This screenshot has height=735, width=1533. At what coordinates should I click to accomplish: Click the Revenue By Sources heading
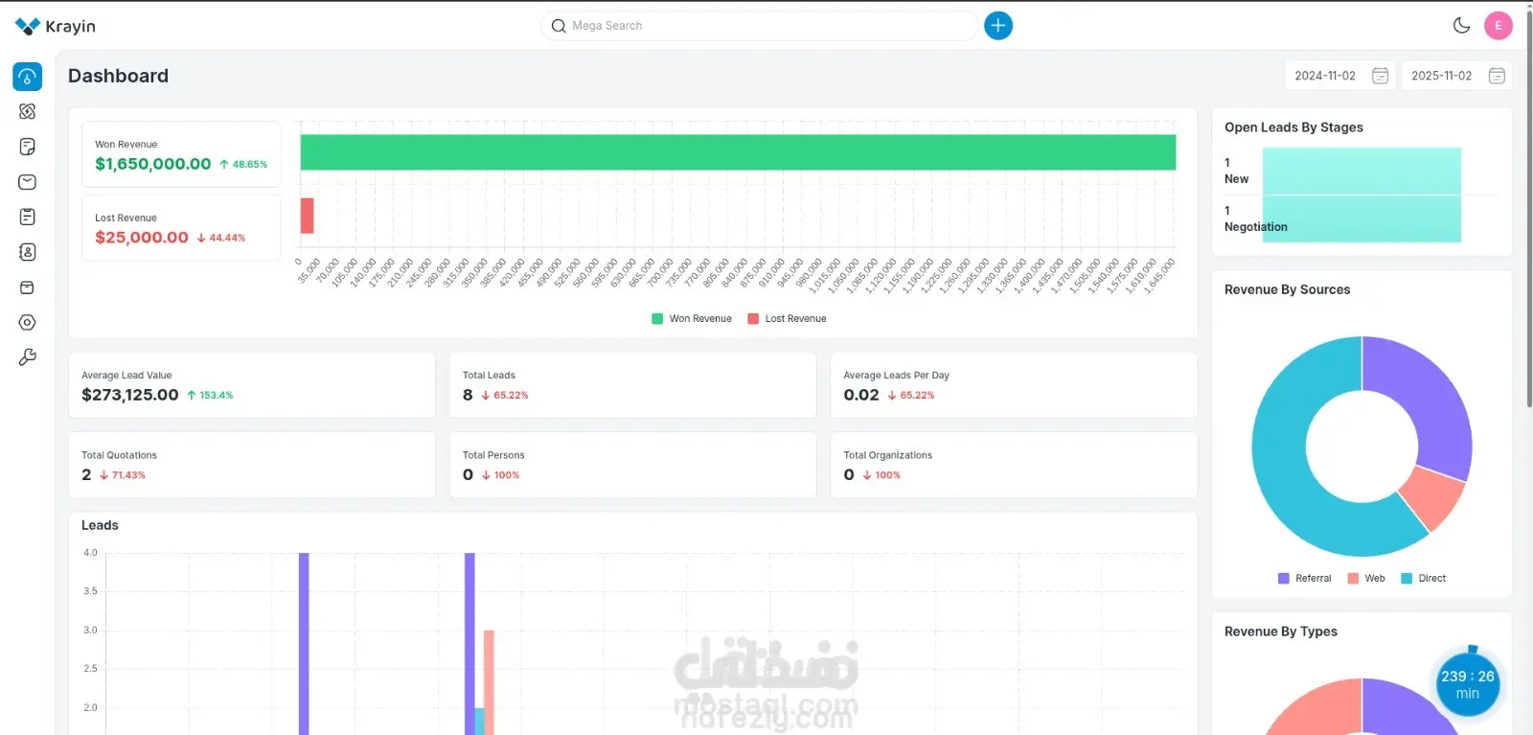tap(1288, 289)
